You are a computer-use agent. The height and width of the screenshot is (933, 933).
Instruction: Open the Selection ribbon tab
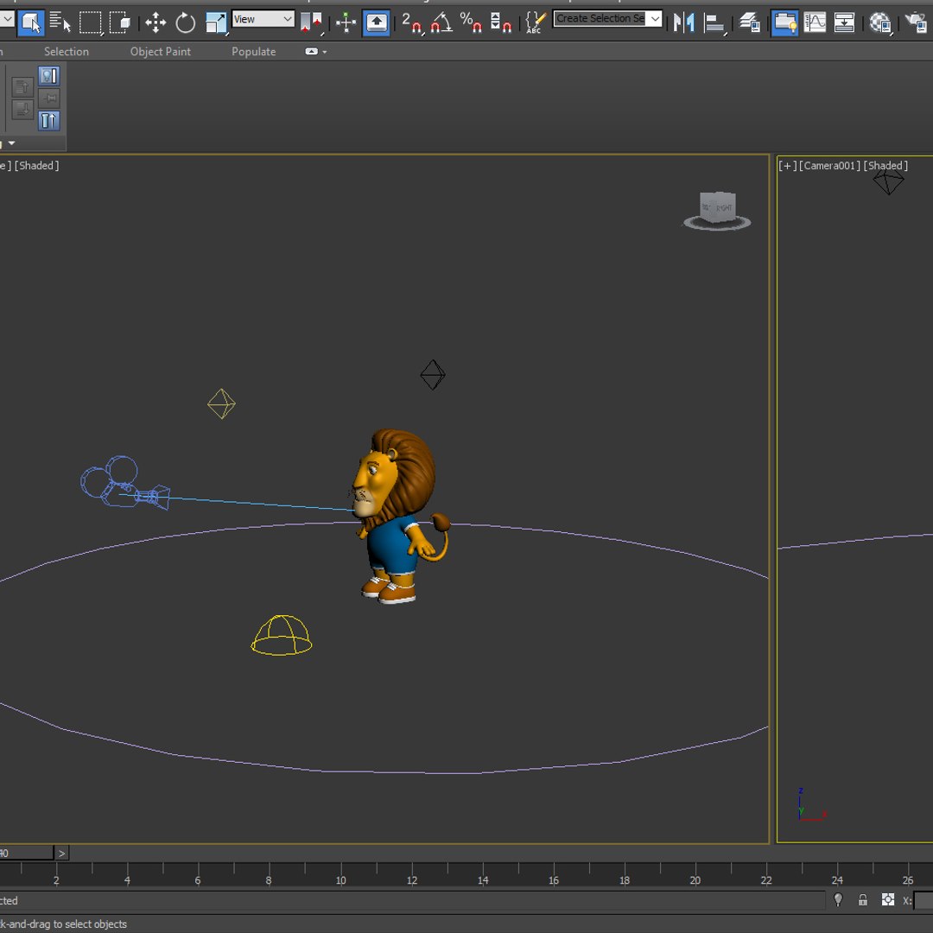(x=66, y=52)
